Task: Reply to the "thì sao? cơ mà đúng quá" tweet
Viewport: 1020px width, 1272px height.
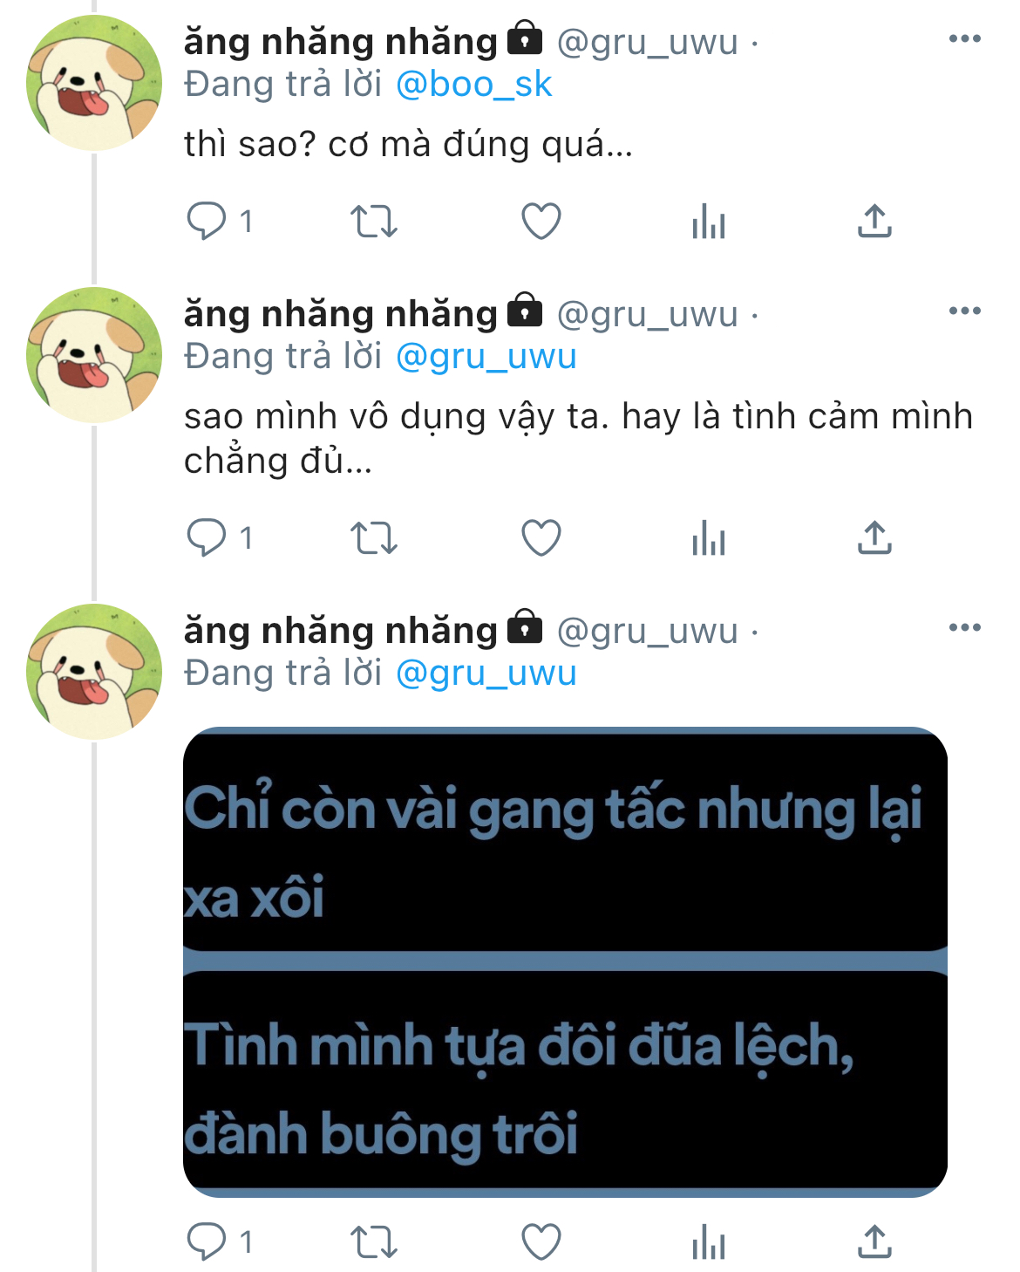Action: 207,221
